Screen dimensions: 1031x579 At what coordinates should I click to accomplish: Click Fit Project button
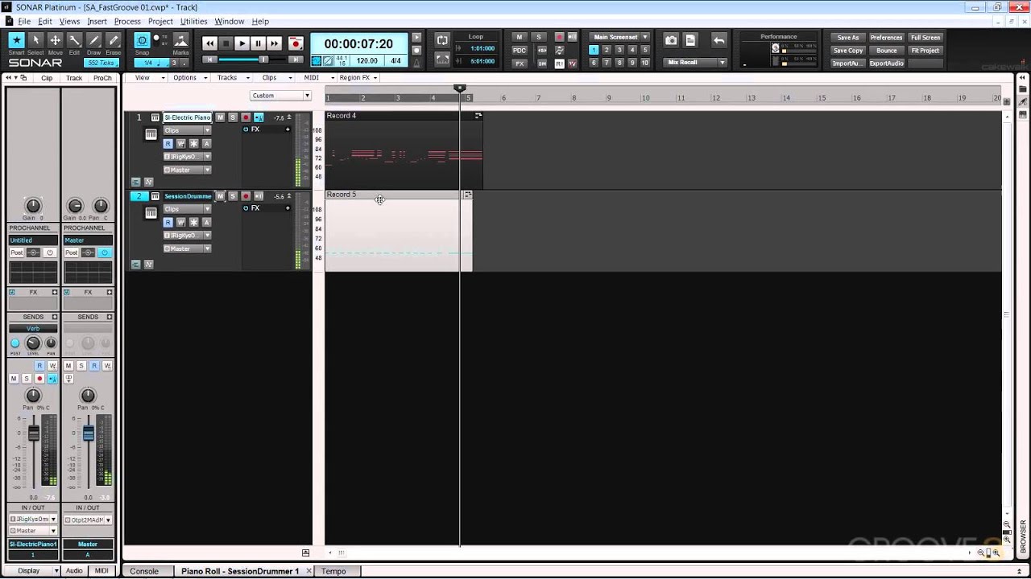point(925,50)
